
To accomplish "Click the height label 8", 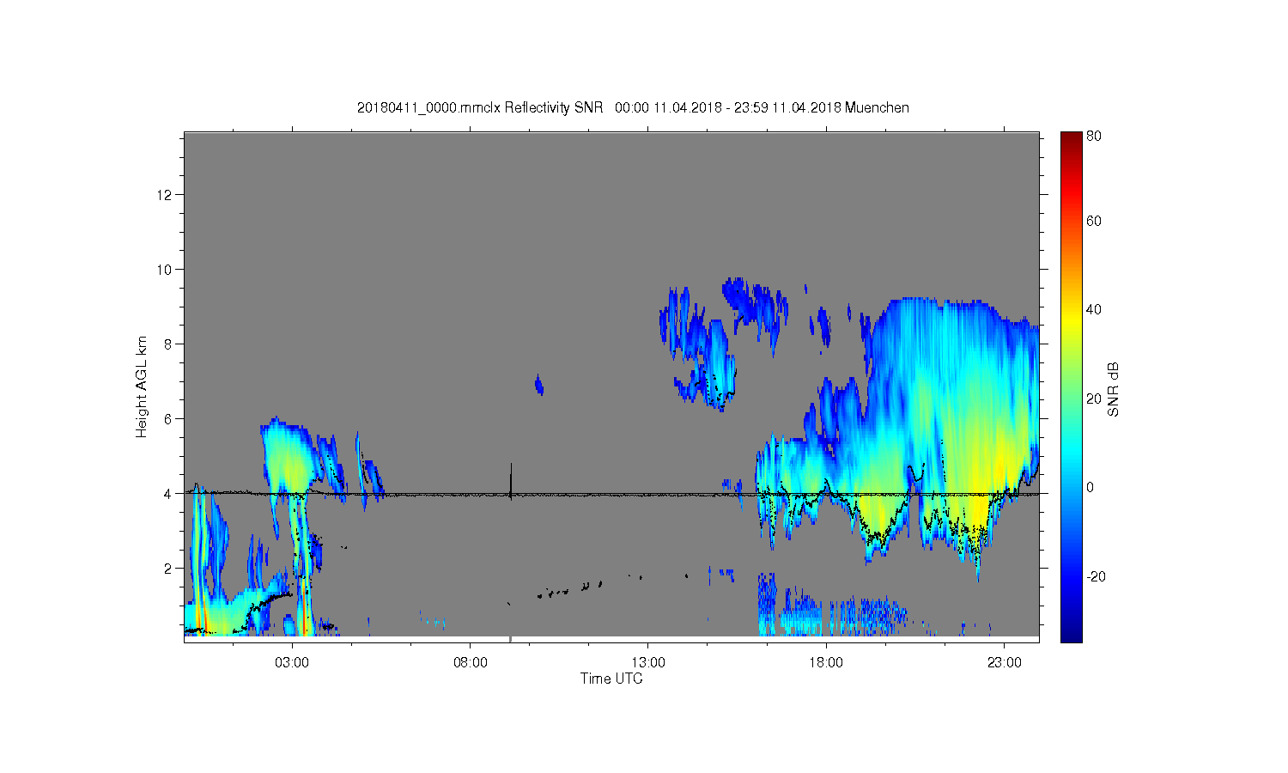I will coord(167,344).
